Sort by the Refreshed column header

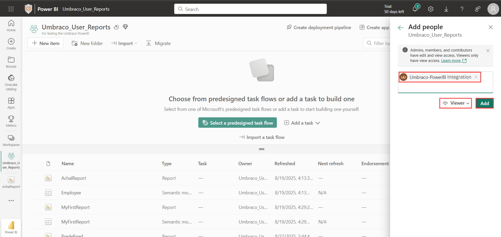285,164
